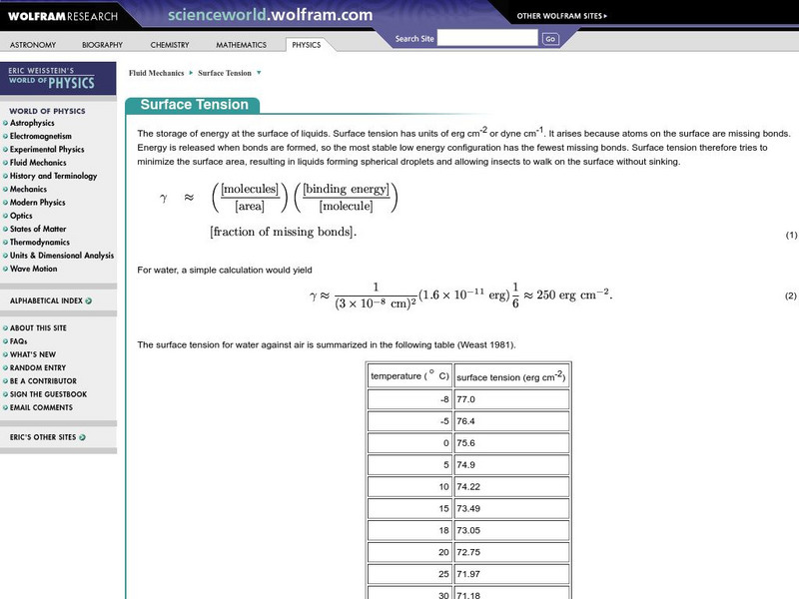Click the Eric Weisstein's World of Physics emblem
The width and height of the screenshot is (799, 599).
[57, 80]
